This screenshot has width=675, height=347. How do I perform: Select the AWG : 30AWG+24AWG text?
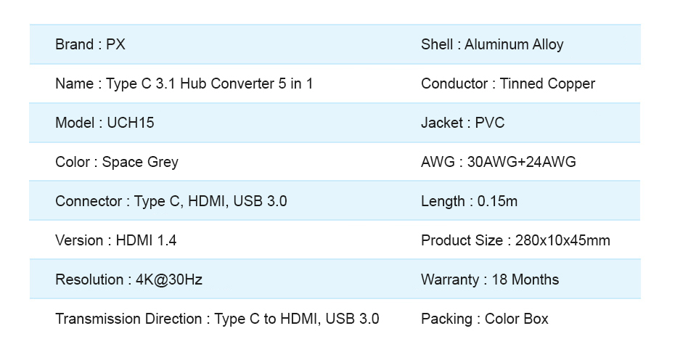pos(499,162)
